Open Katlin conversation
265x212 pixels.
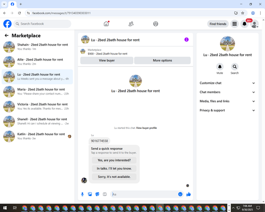pos(37,136)
